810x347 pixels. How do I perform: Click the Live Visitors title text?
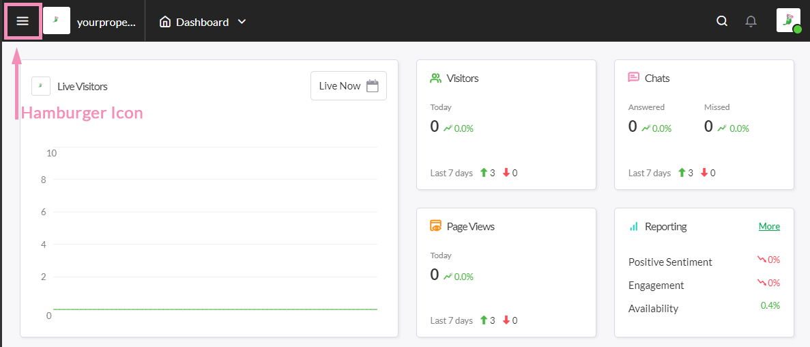83,86
